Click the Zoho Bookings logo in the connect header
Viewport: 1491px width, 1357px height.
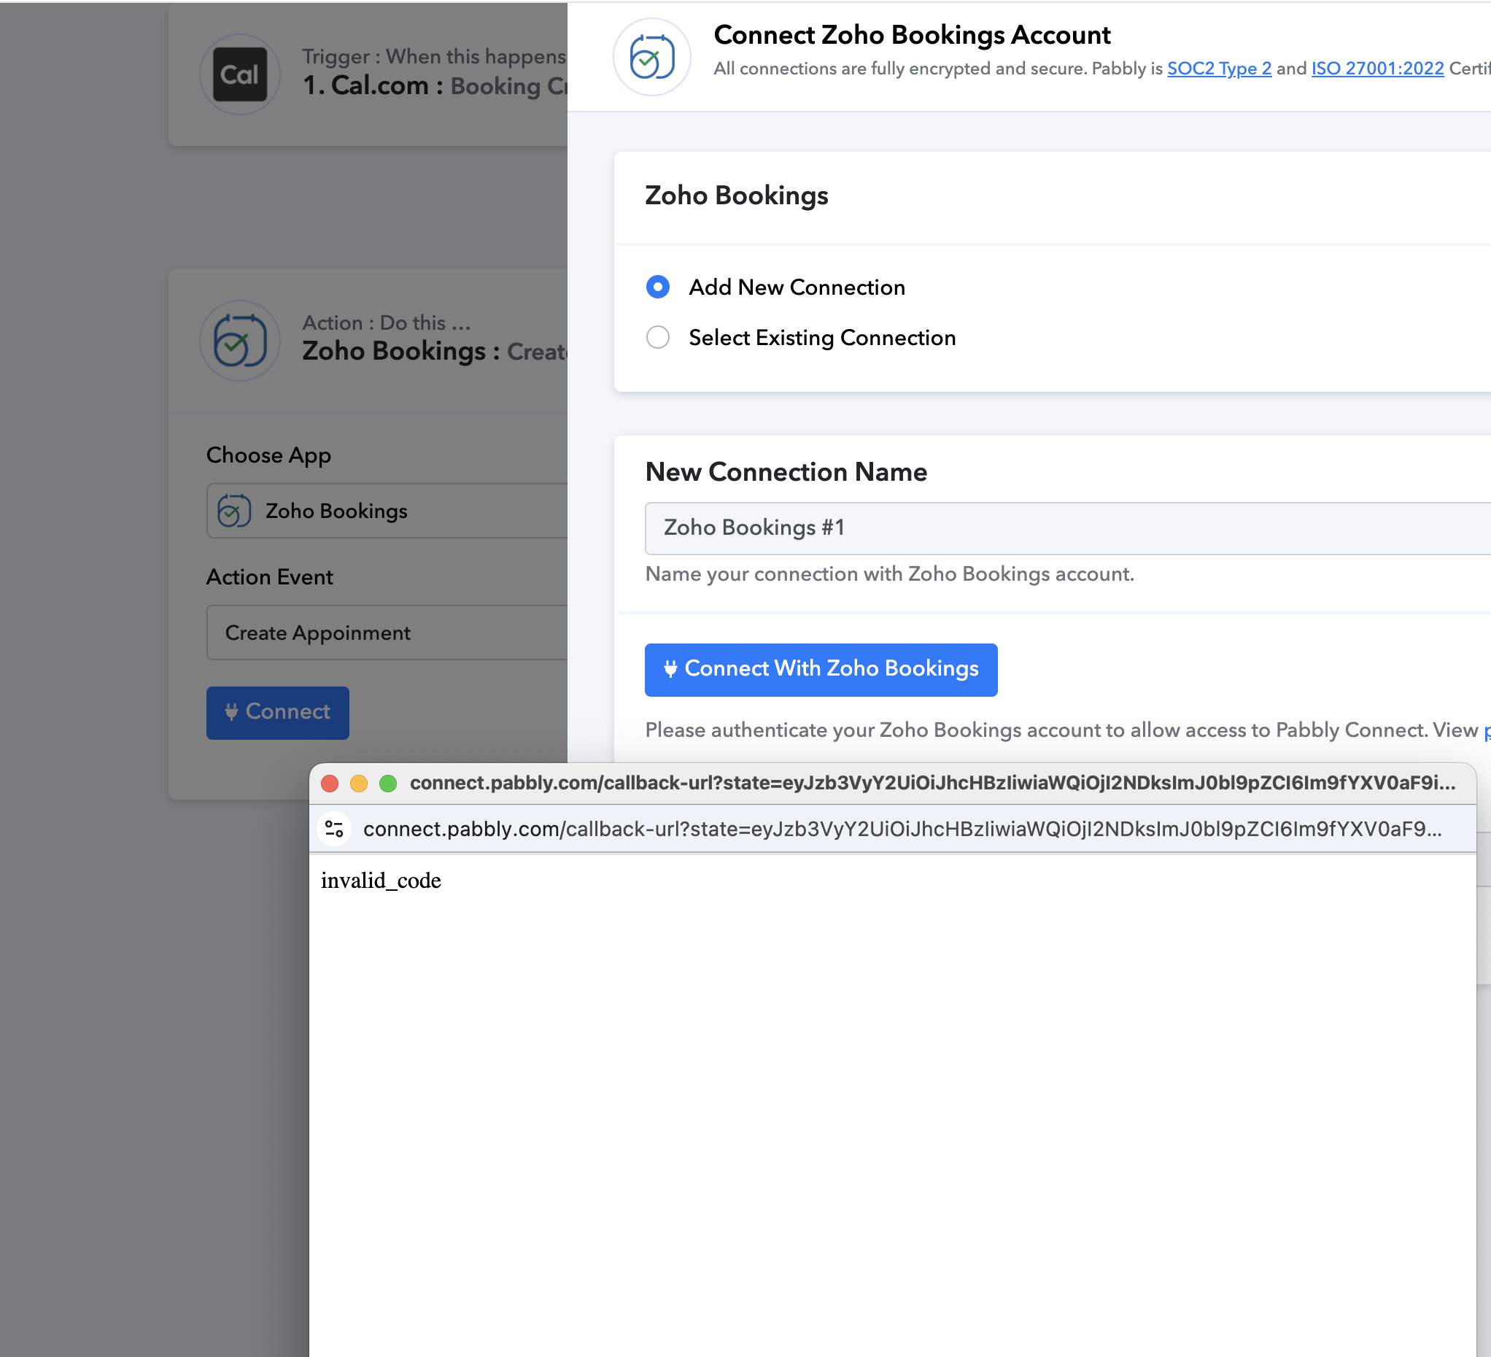coord(651,57)
